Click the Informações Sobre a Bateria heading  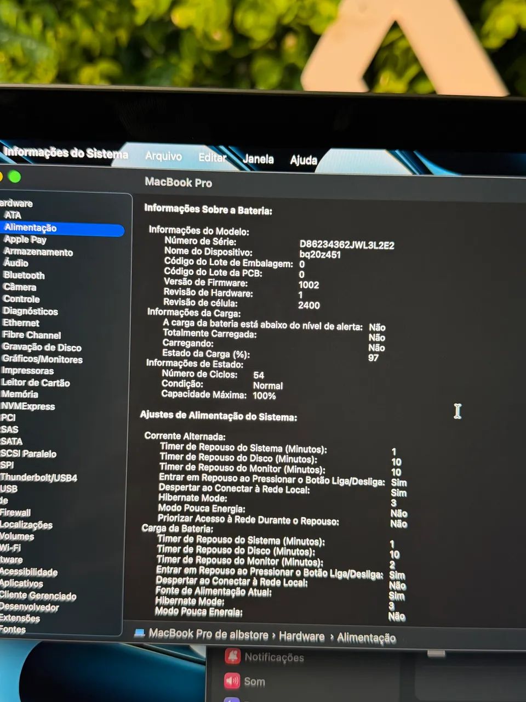[208, 210]
